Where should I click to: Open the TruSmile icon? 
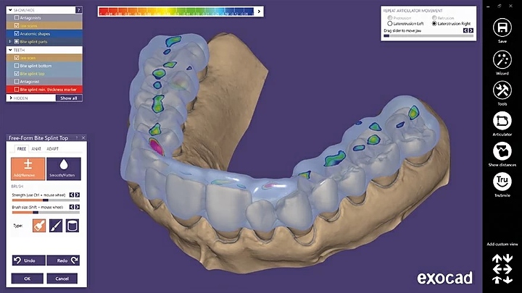pyautogui.click(x=502, y=182)
